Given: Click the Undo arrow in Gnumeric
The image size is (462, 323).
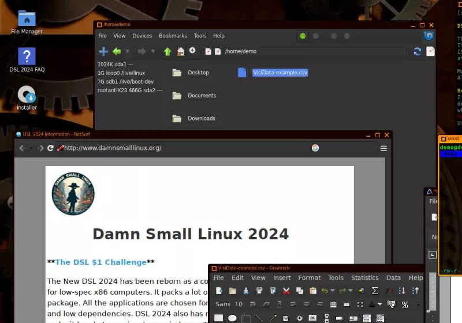Looking at the screenshot, I should coord(325,291).
